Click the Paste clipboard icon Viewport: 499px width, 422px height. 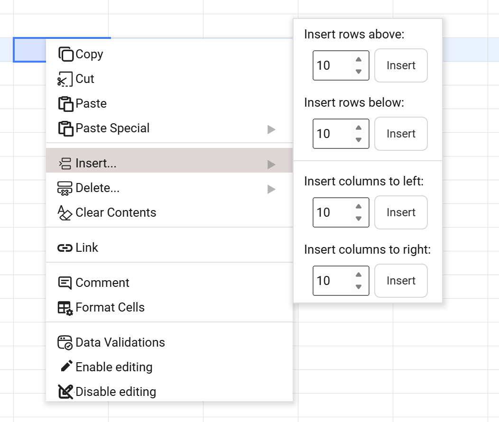pyautogui.click(x=65, y=104)
